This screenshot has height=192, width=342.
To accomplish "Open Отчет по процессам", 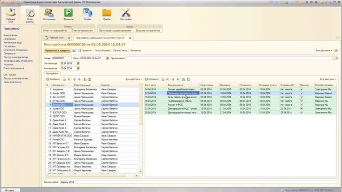I will (x=82, y=31).
